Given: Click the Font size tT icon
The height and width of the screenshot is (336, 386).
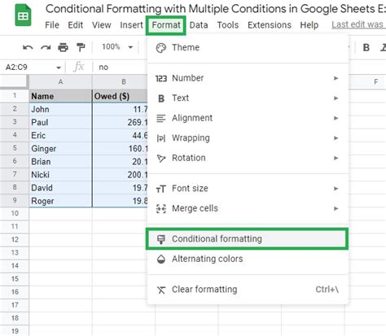Looking at the screenshot, I should (x=161, y=189).
